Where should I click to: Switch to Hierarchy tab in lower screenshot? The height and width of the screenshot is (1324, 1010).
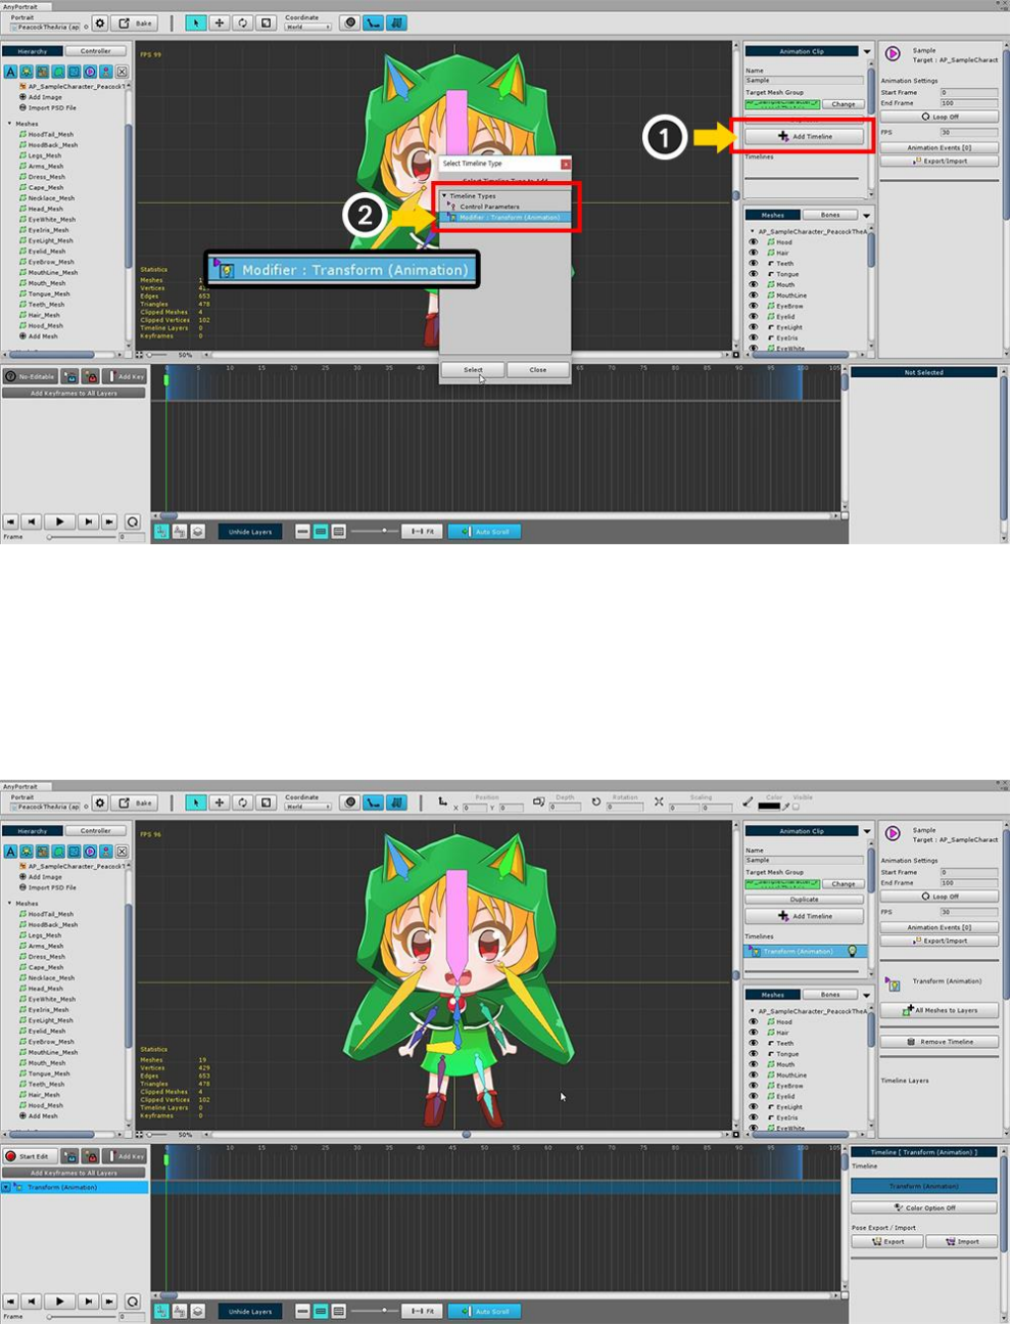(32, 830)
